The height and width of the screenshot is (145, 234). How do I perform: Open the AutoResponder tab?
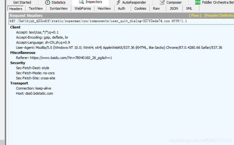131,2
